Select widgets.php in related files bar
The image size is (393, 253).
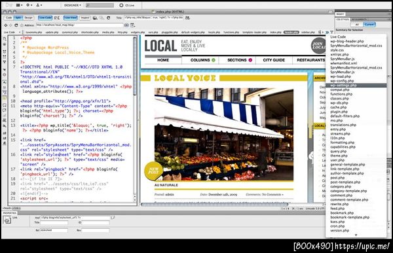coord(138,32)
